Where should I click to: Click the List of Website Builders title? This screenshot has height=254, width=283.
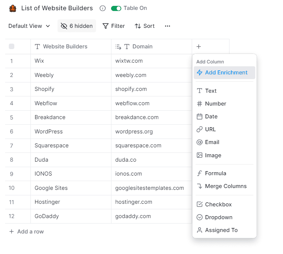[x=57, y=8]
